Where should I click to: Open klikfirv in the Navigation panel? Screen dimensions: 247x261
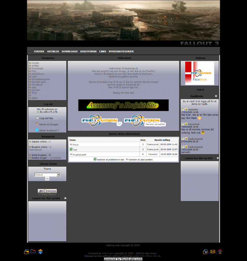35,98
